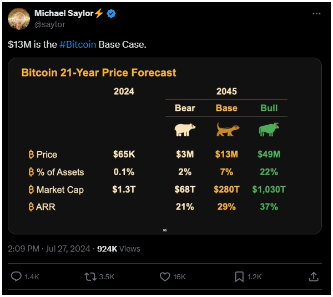Open the reply comment icon
This screenshot has width=333, height=297.
(16, 276)
